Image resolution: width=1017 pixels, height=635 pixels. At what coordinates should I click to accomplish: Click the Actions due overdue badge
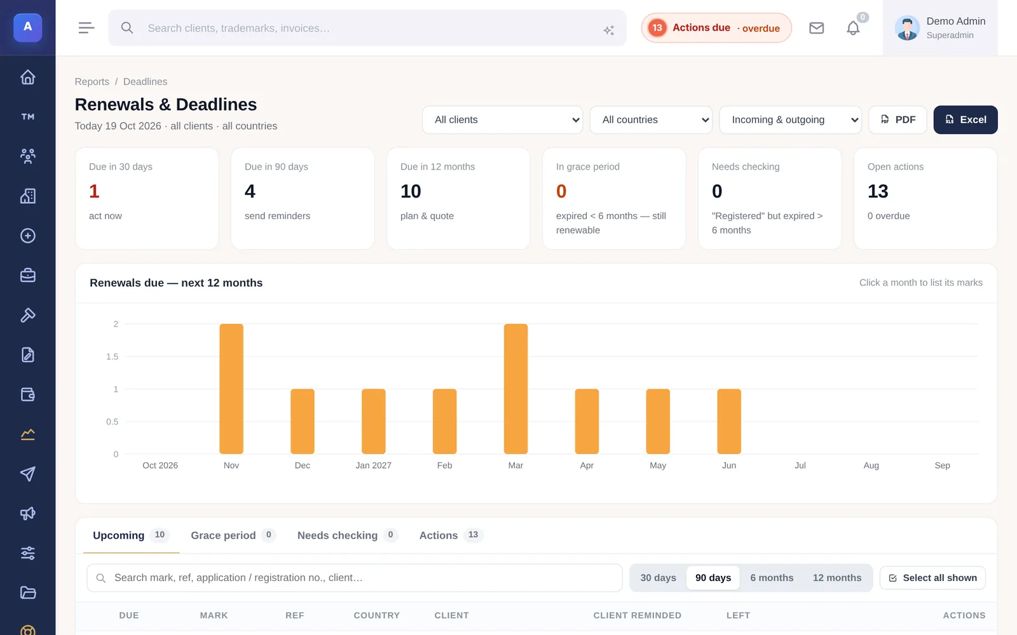coord(716,28)
